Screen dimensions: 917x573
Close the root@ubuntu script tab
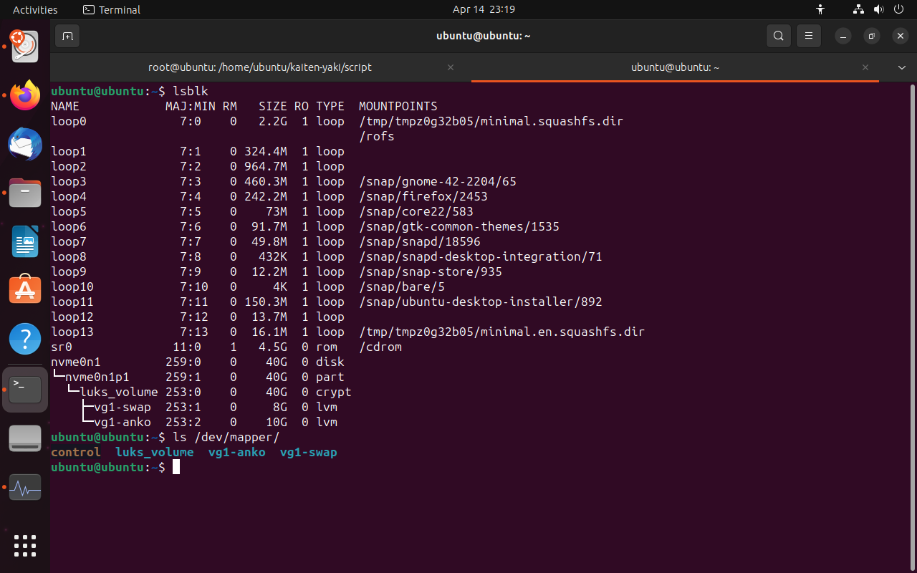tap(451, 67)
